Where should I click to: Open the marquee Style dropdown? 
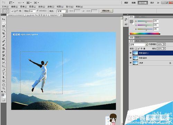(62, 11)
